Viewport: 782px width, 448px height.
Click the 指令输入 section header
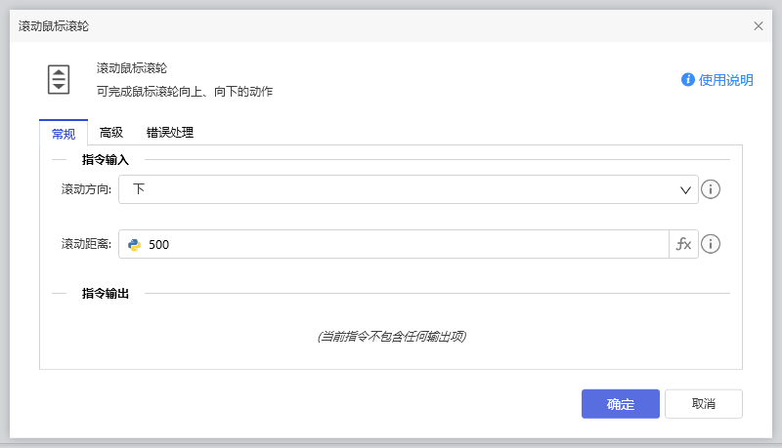pos(105,159)
